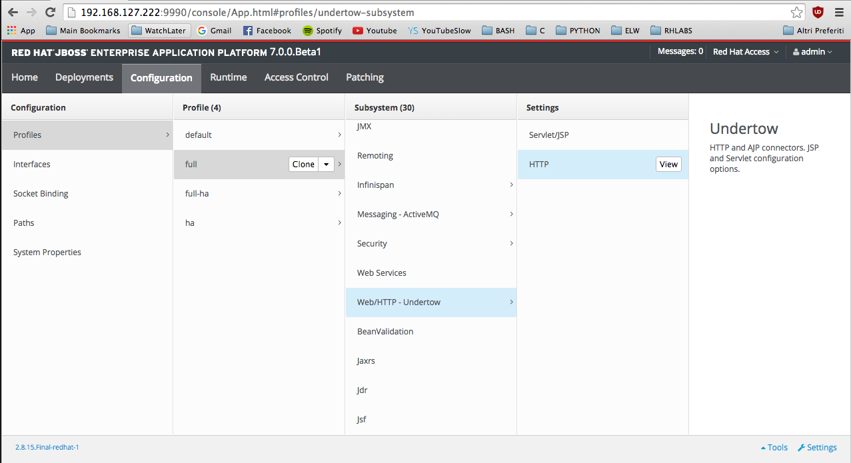Expand the ha profile chevron
Viewport: 851px width, 463px height.
[339, 223]
